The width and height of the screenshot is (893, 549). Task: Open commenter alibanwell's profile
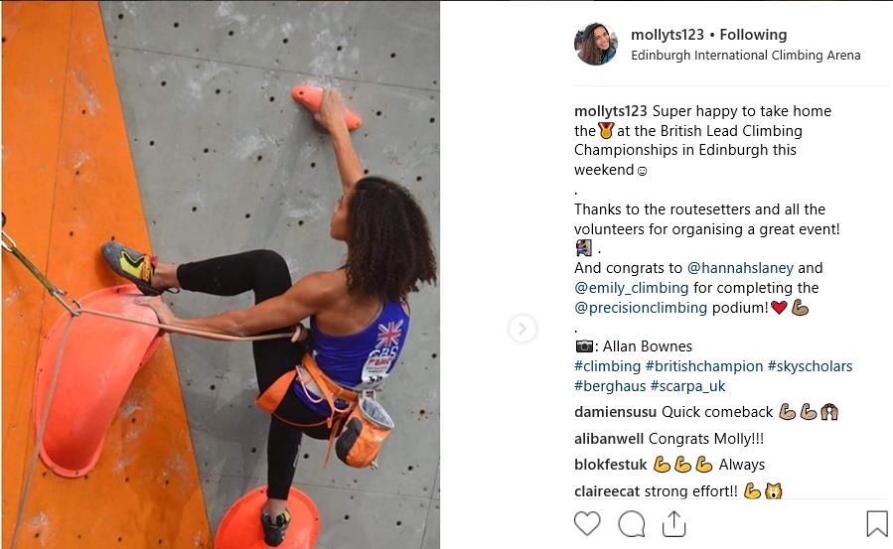(x=609, y=439)
